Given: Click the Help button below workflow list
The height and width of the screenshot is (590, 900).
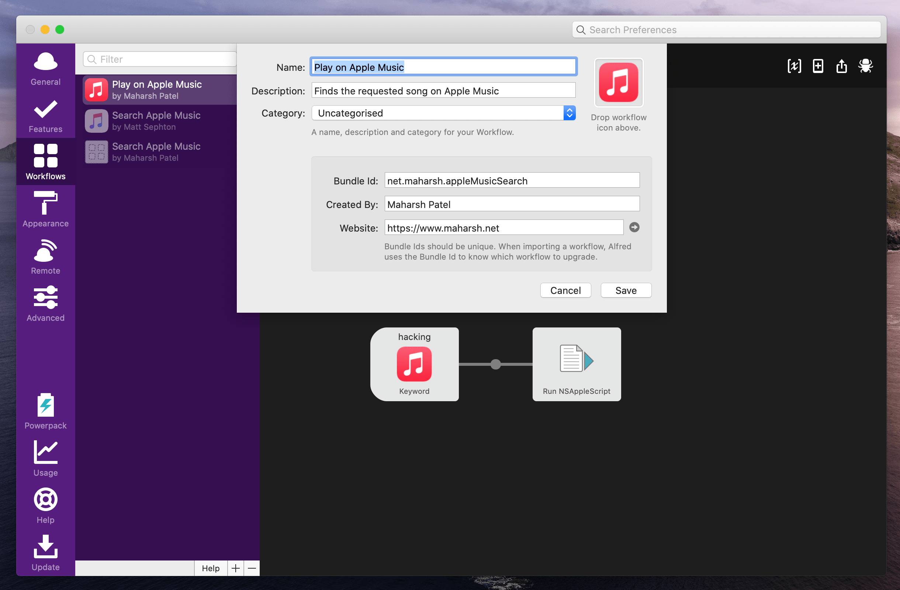Looking at the screenshot, I should 211,568.
